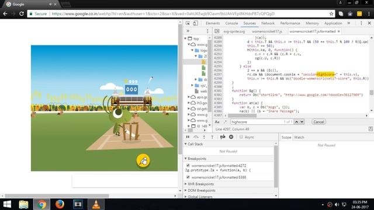Open the Performance tab

pyautogui.click(x=290, y=23)
